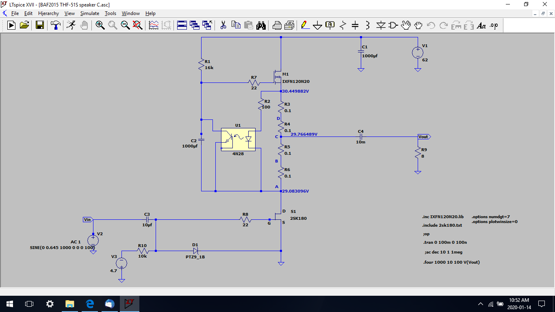The width and height of the screenshot is (555, 312).
Task: Select the Label Net tool
Action: tap(330, 25)
